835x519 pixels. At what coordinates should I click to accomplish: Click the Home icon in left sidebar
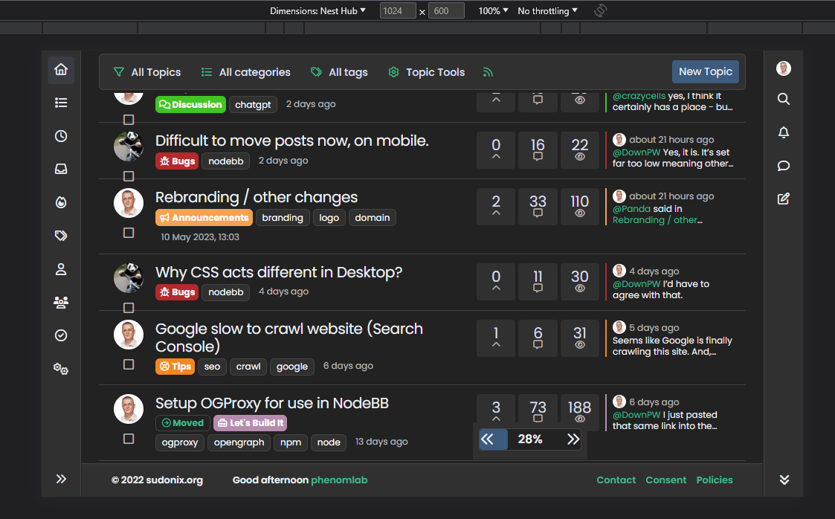[61, 70]
